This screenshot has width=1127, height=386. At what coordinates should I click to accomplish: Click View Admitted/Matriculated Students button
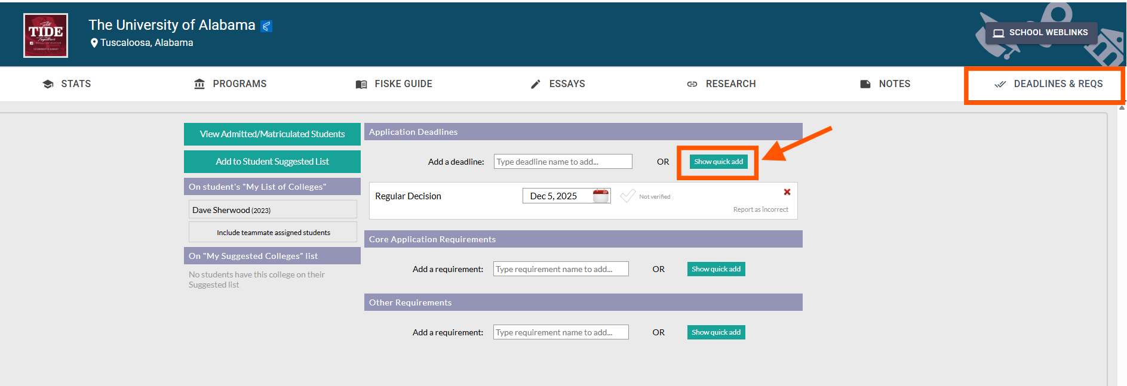[x=272, y=134]
